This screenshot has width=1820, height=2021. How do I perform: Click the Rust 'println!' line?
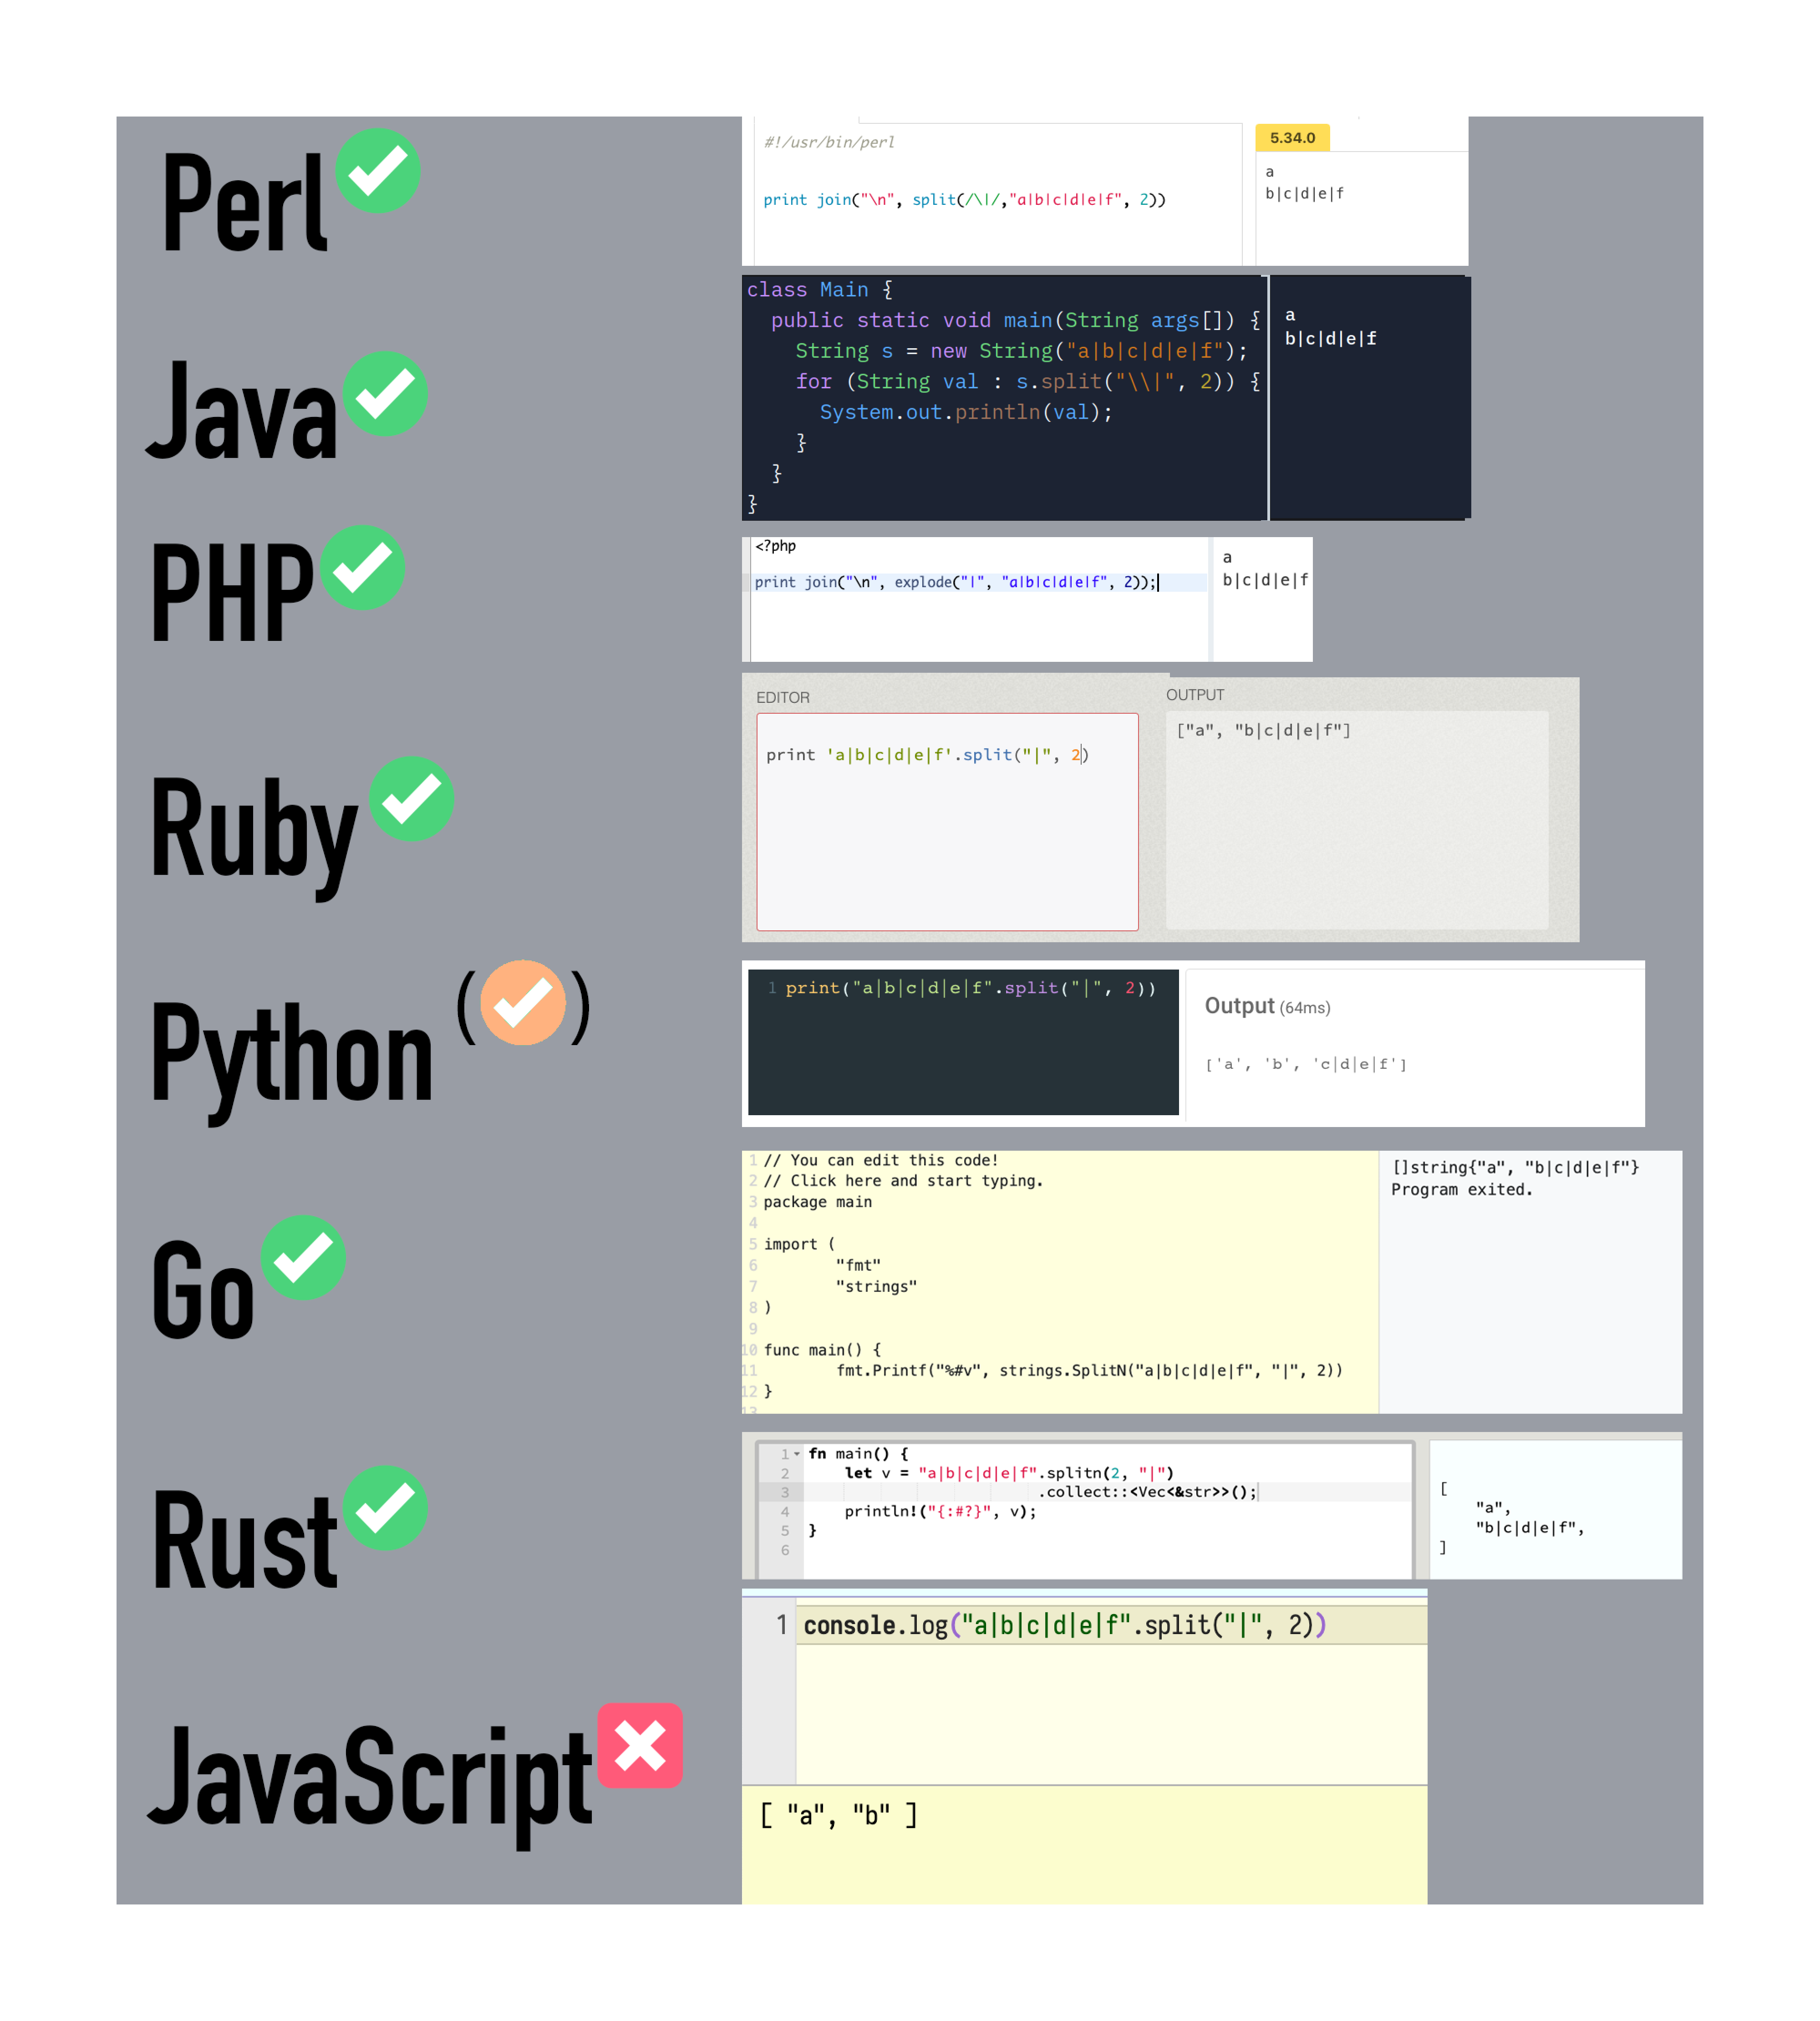click(940, 1511)
